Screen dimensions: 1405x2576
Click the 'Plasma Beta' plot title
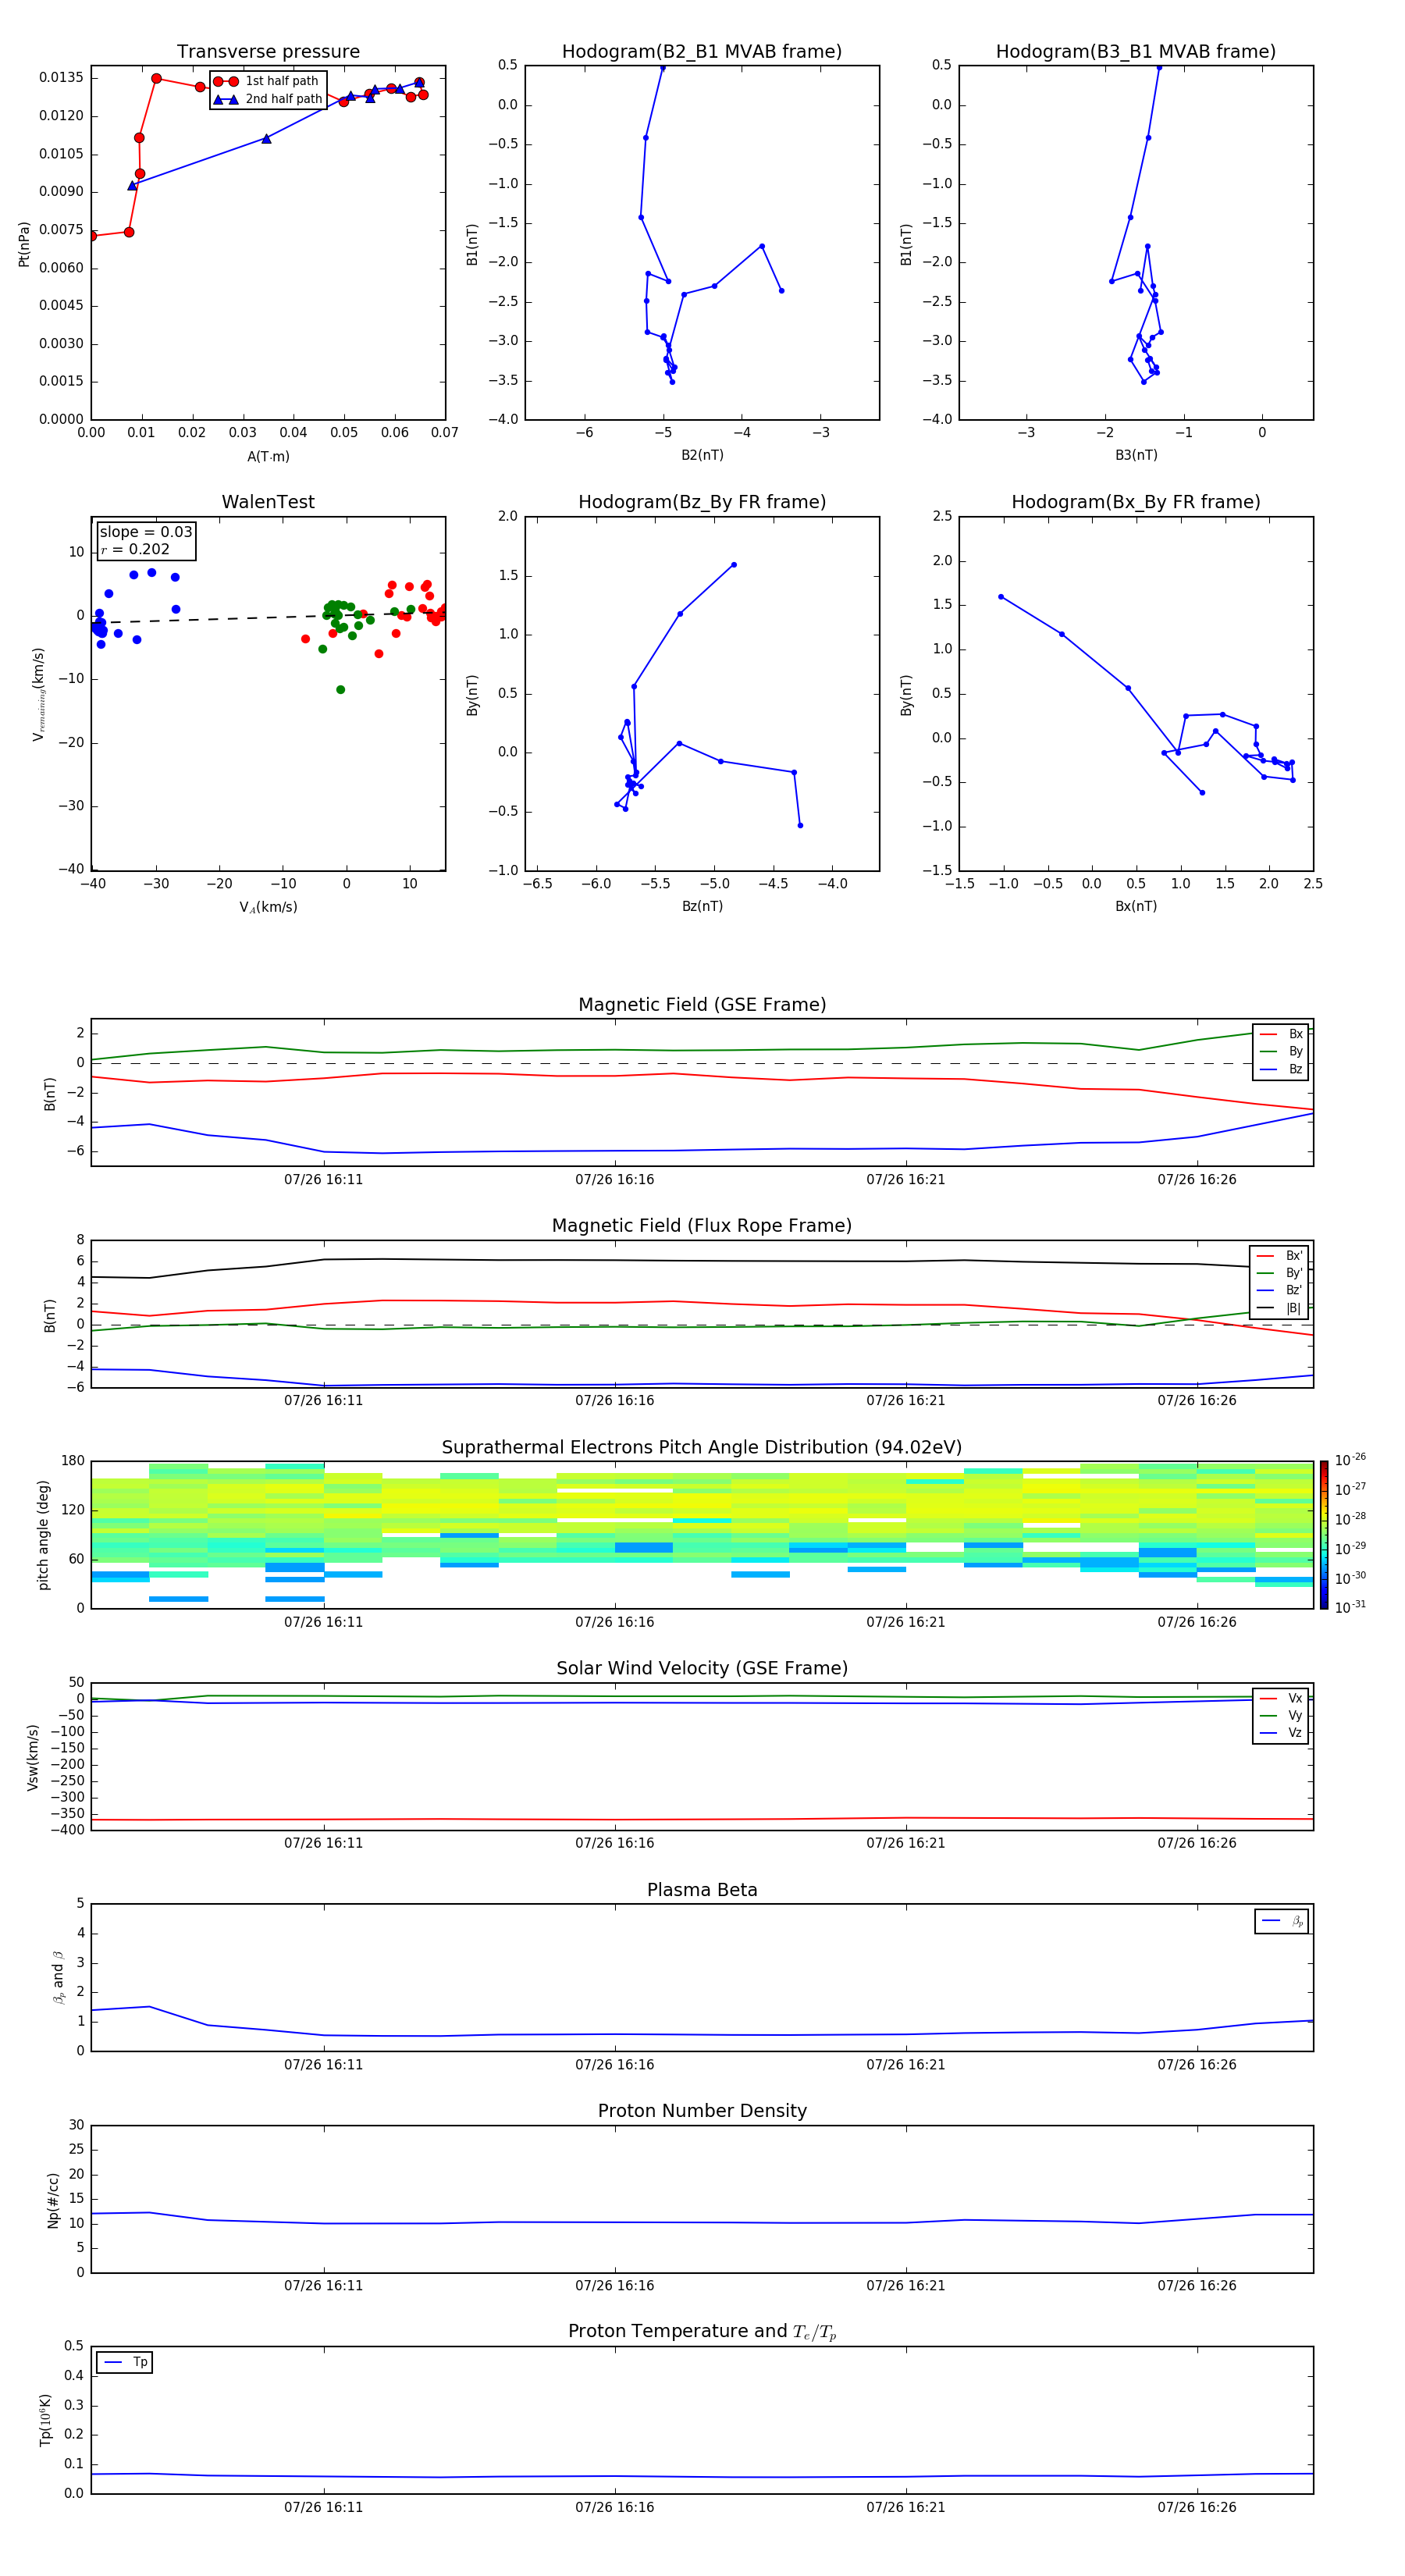[702, 1890]
